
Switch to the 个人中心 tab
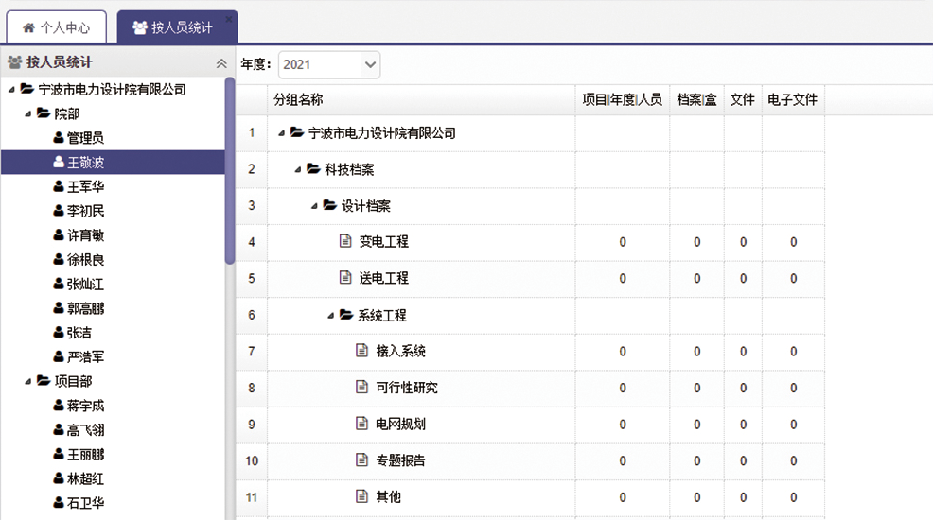(56, 27)
